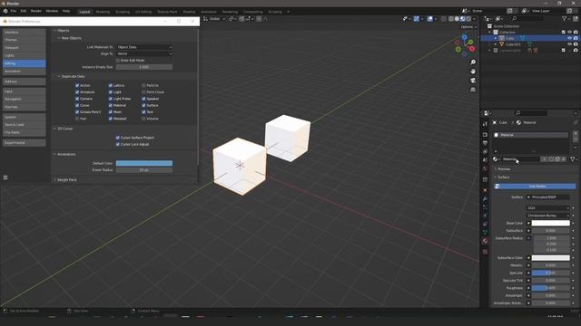The image size is (581, 326).
Task: Click the Preferences hamburger menu icon
Action: (x=5, y=177)
